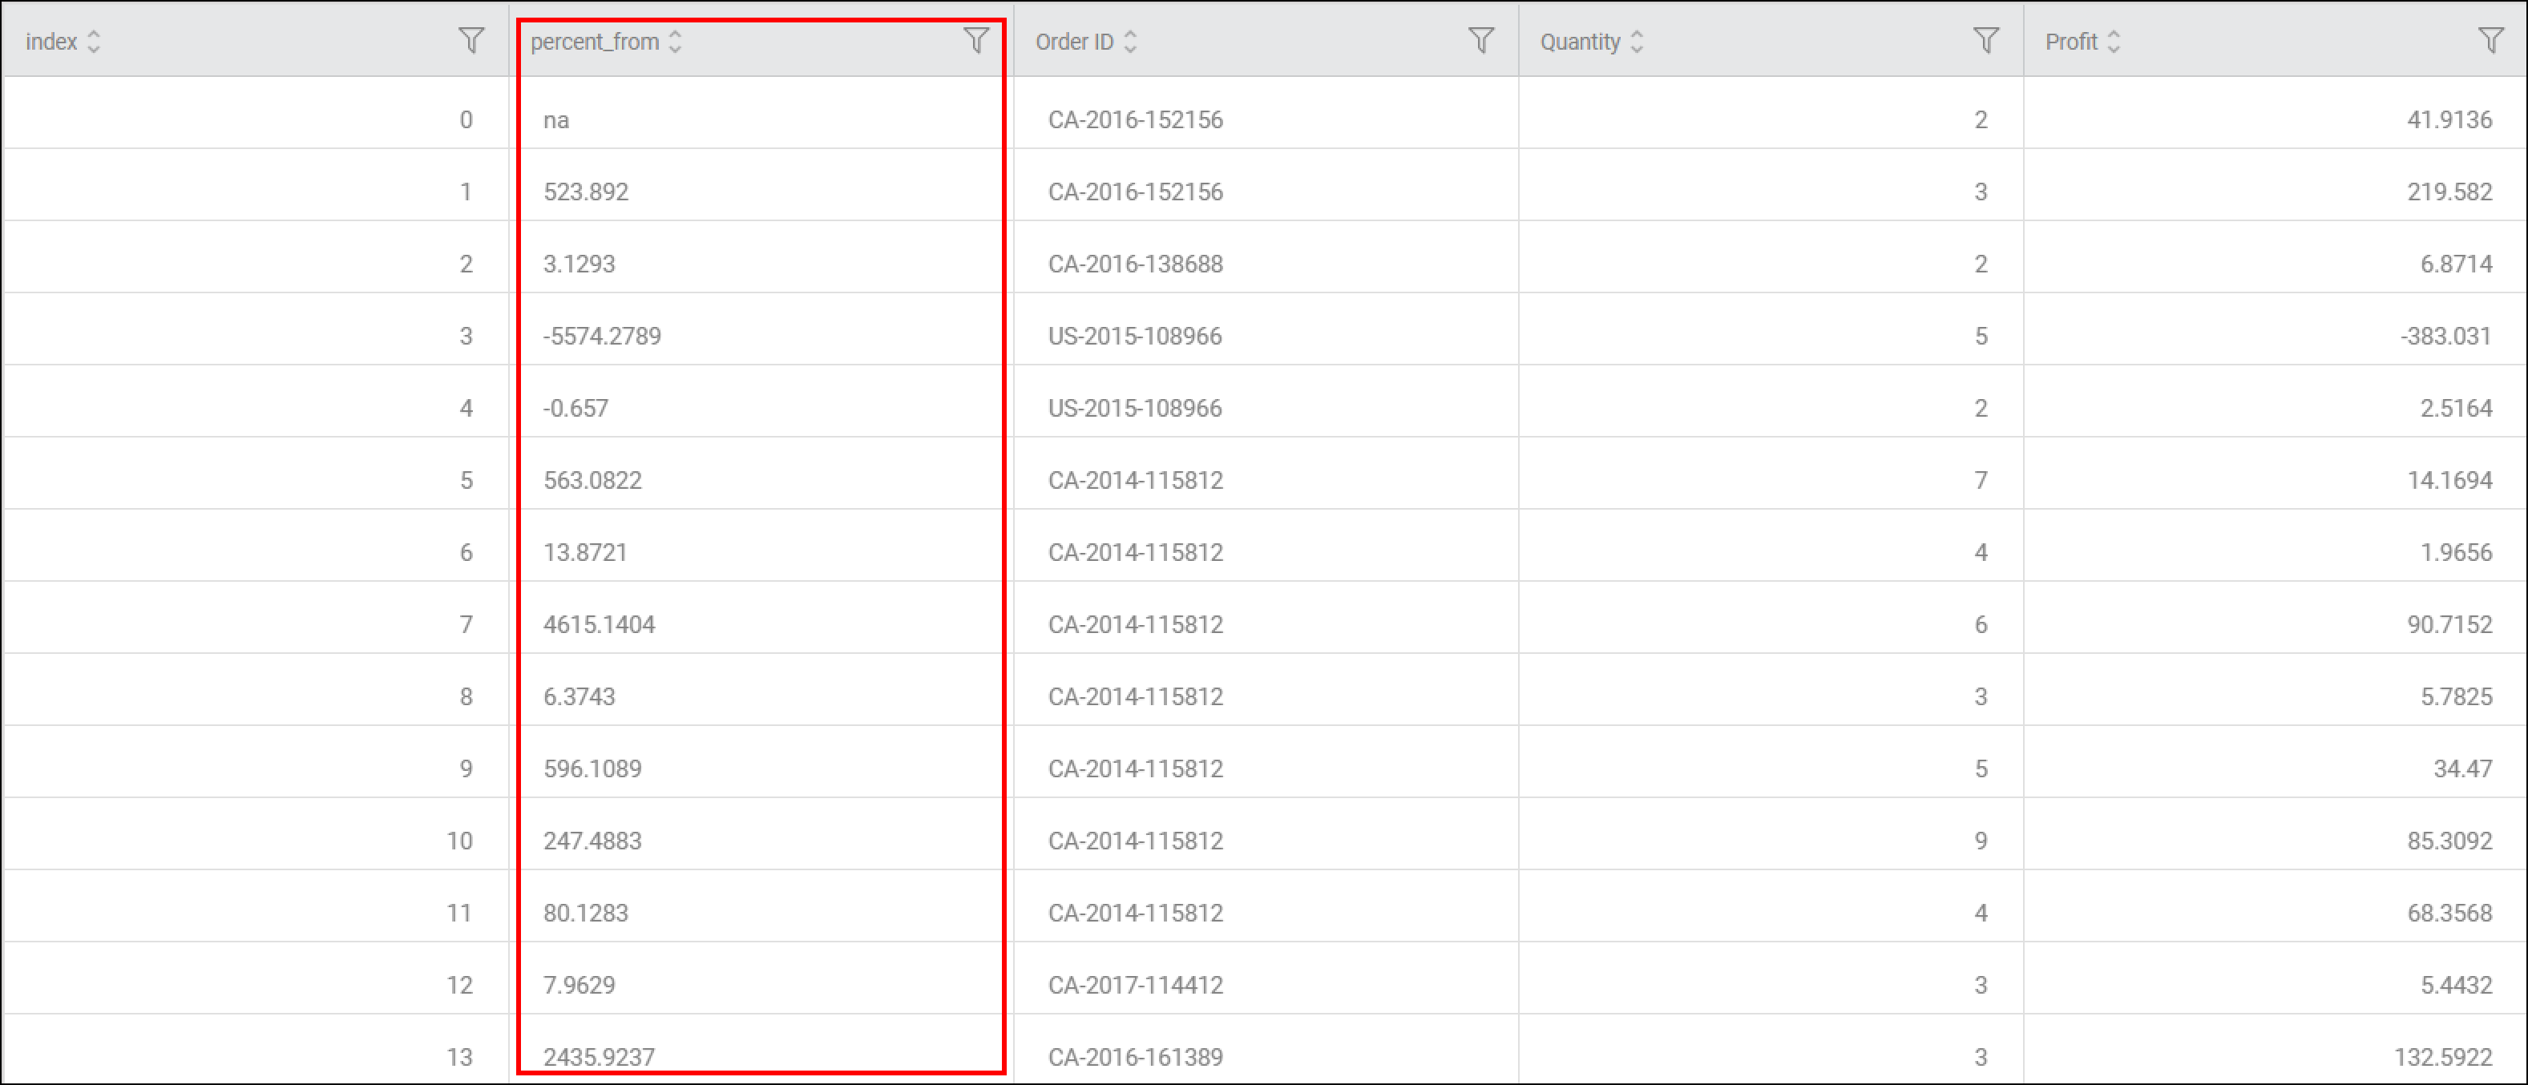This screenshot has height=1085, width=2528.
Task: Select Profit value -383.031
Action: pyautogui.click(x=2446, y=336)
